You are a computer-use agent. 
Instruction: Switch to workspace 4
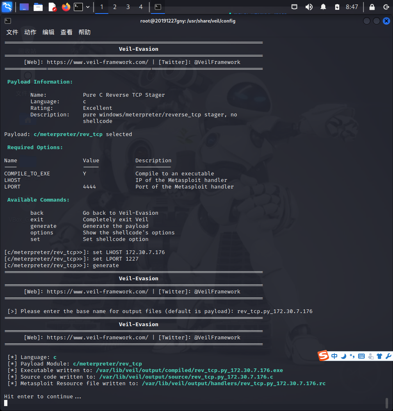[141, 7]
